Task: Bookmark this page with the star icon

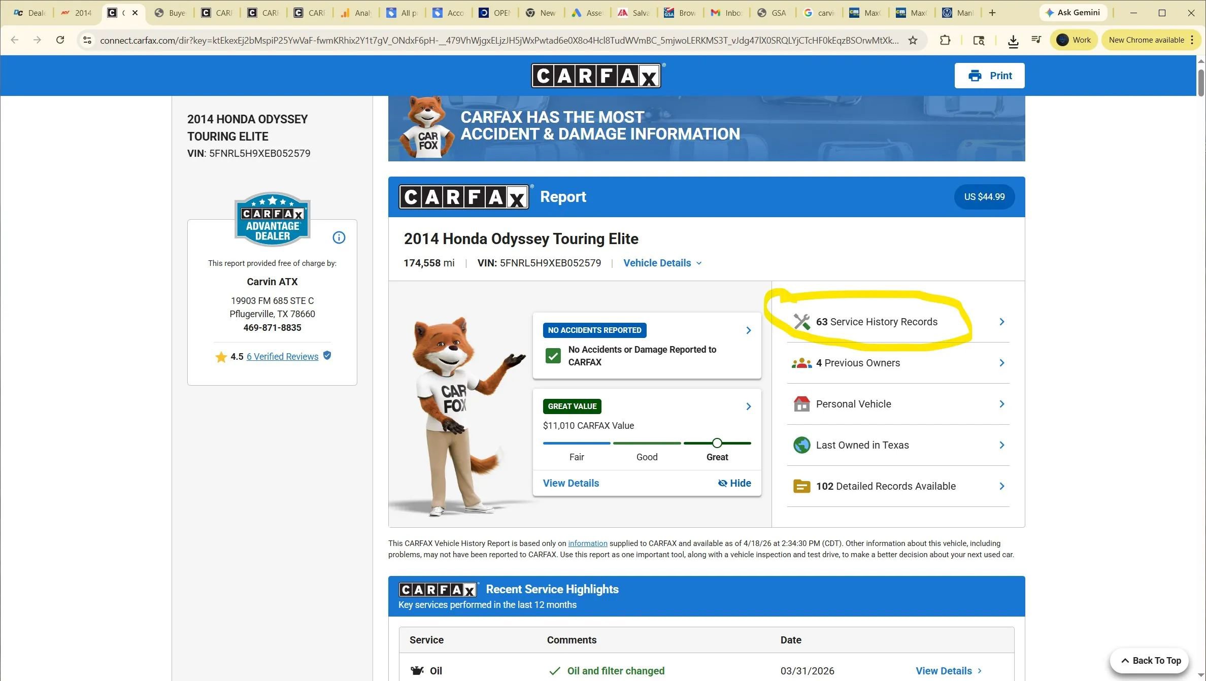Action: coord(913,40)
